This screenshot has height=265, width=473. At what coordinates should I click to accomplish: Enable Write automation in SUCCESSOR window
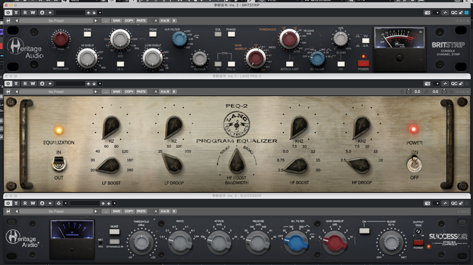pyautogui.click(x=33, y=203)
